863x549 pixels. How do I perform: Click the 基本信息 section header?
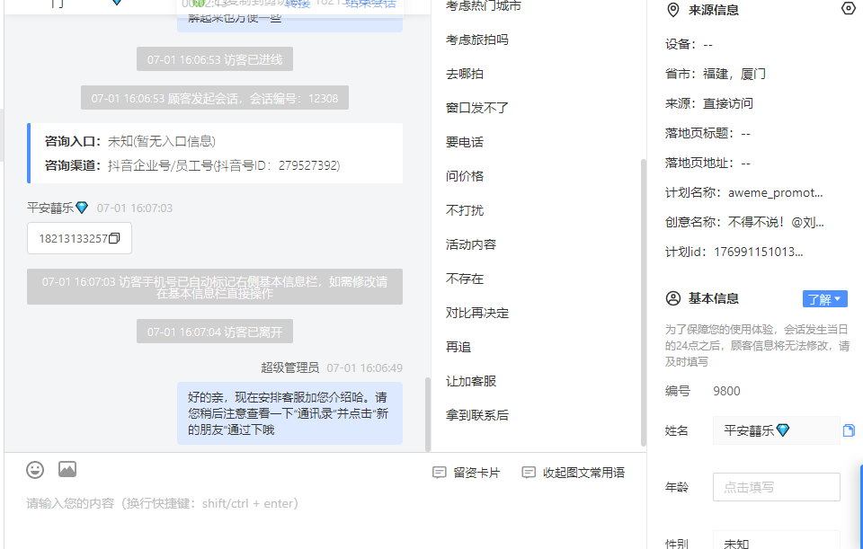(713, 298)
